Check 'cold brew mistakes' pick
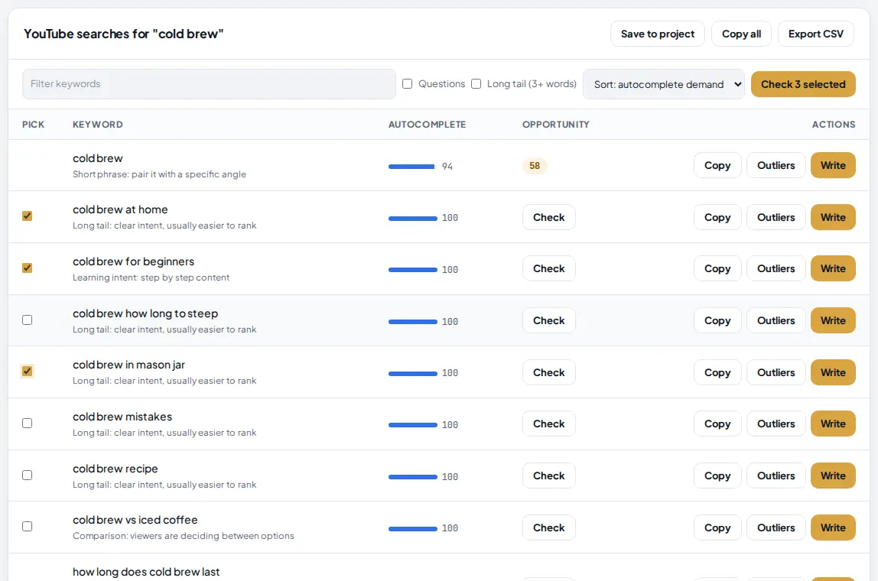Screen dimensions: 878x581 (x=27, y=424)
